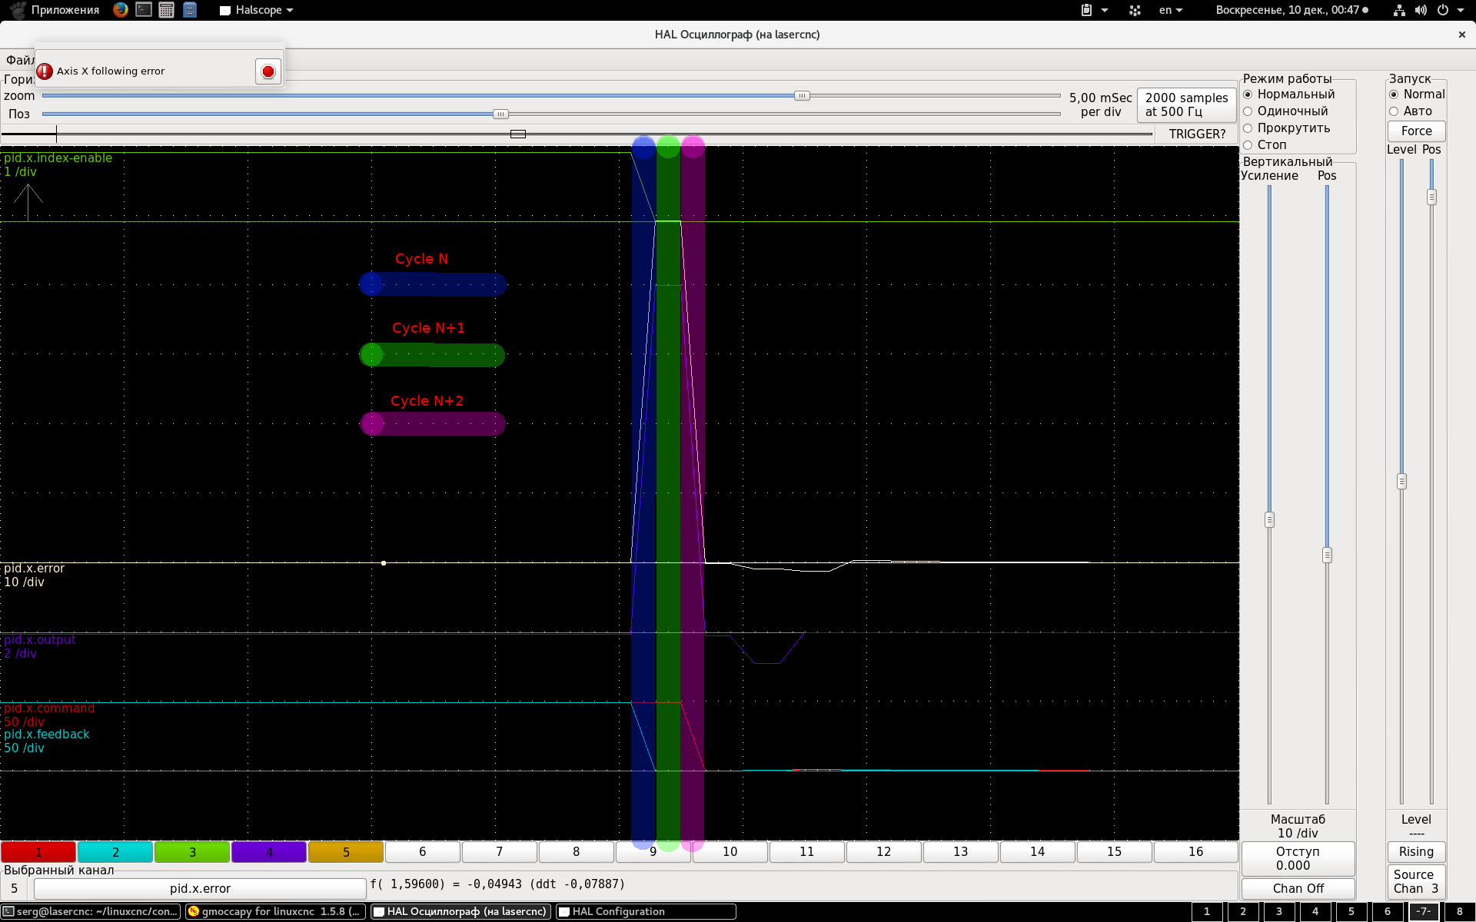Open the Приложения menu
1476x922 pixels.
(x=65, y=10)
